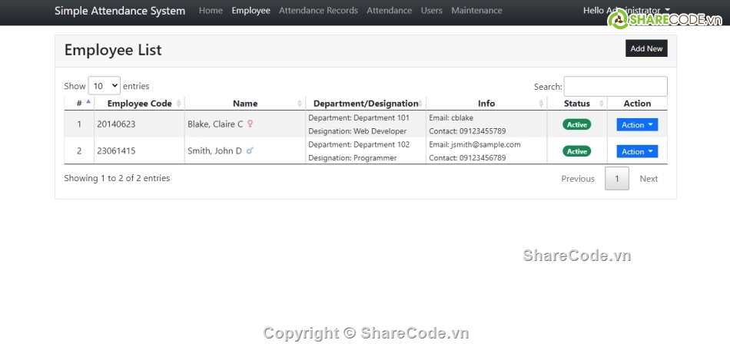Go to the Attendance Records menu

318,11
